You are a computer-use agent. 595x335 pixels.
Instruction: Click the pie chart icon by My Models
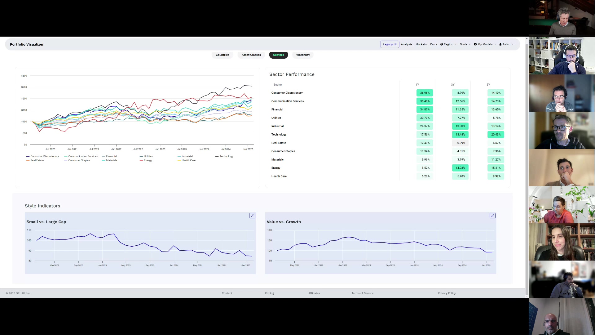pos(475,44)
